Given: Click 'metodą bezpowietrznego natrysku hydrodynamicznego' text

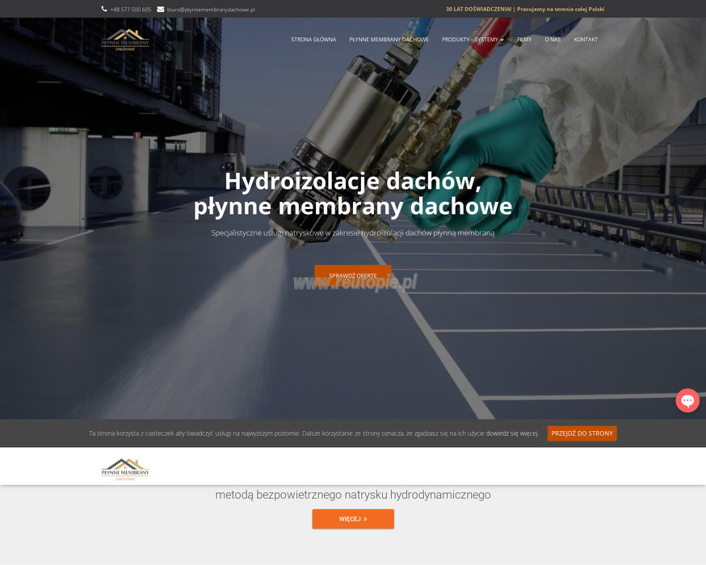Looking at the screenshot, I should pos(353,495).
